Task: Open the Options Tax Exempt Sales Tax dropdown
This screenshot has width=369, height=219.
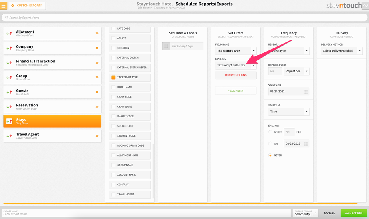Action: click(236, 65)
